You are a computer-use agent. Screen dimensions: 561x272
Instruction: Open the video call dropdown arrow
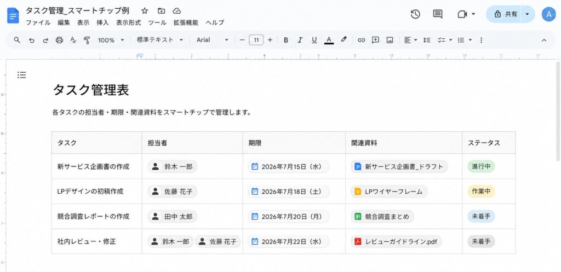[x=473, y=14]
